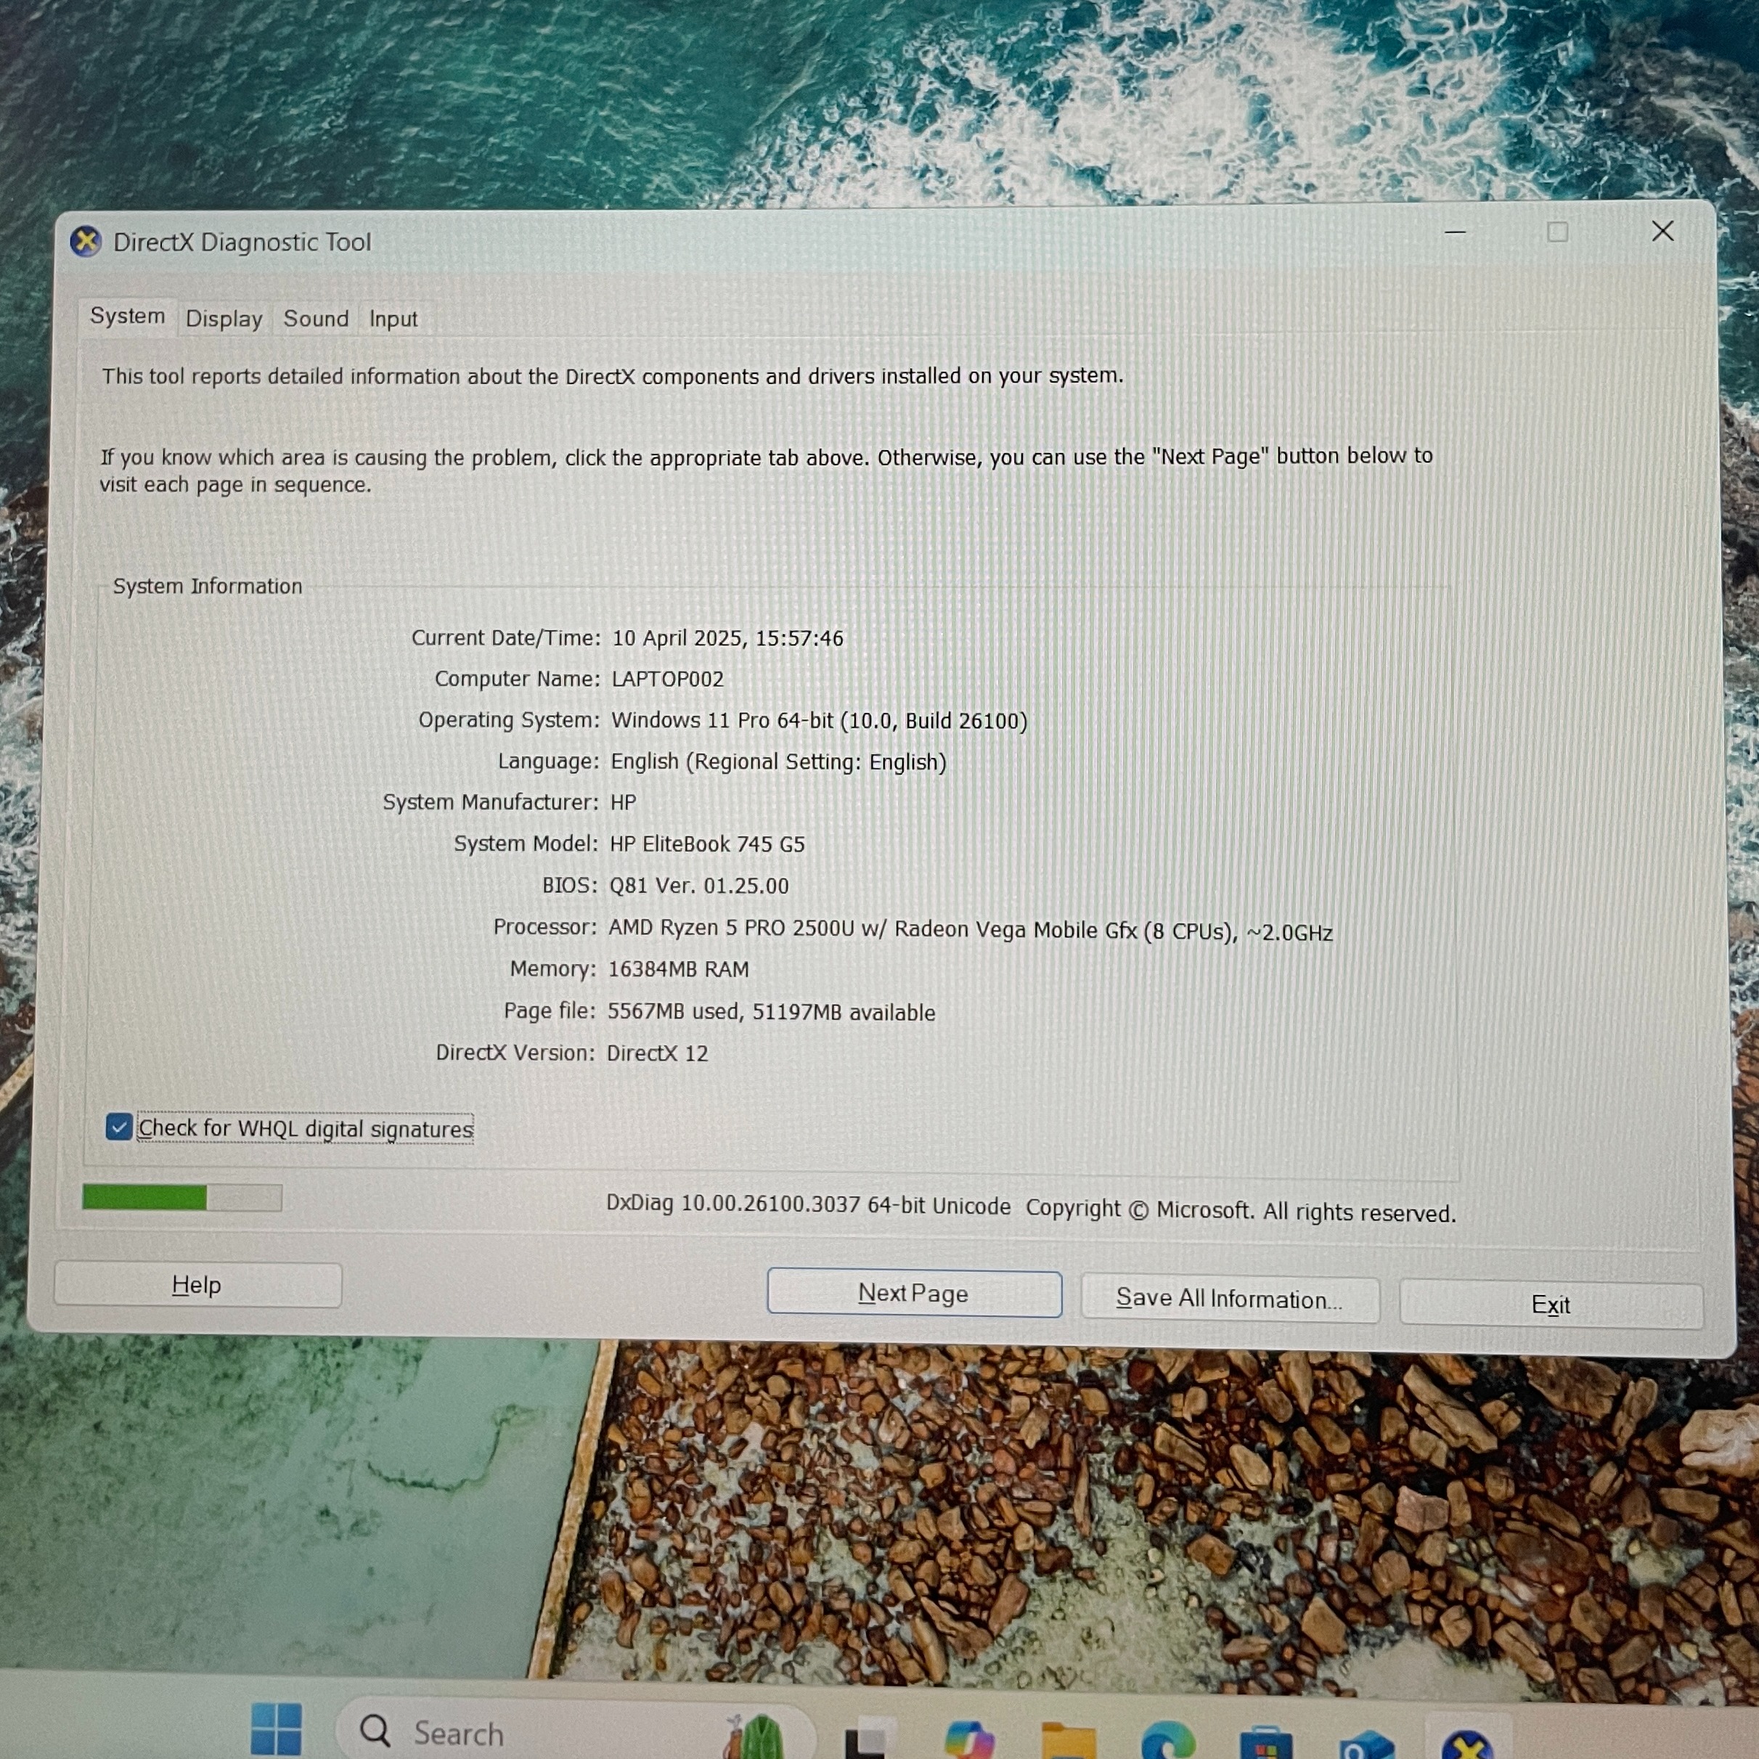Viewport: 1759px width, 1759px height.
Task: Click Save All Information button
Action: [x=1230, y=1298]
